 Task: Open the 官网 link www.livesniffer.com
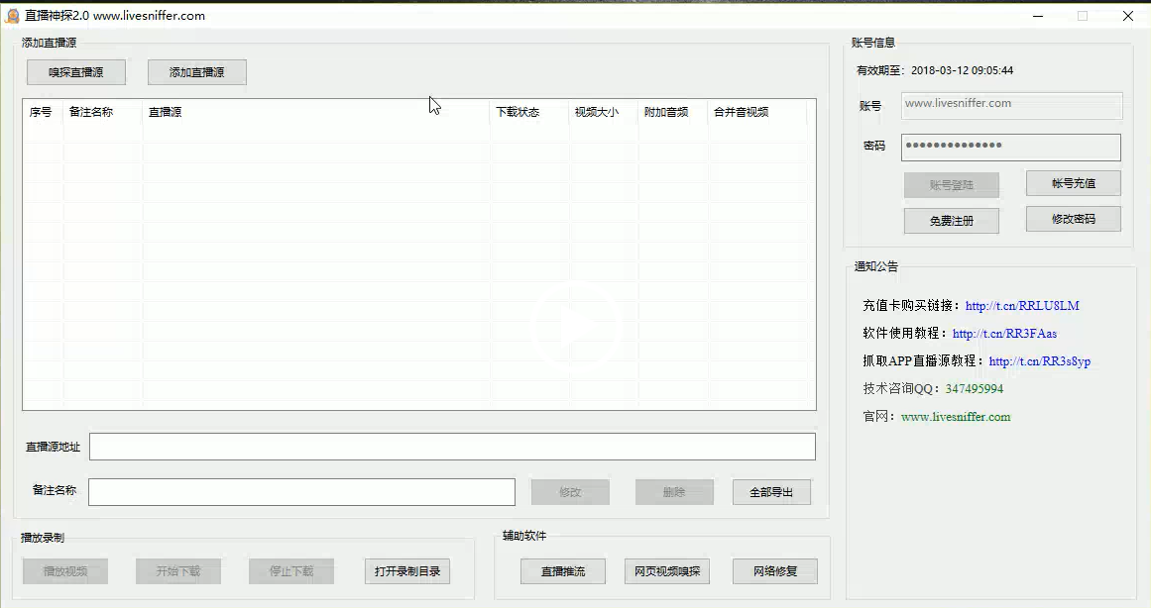coord(956,417)
